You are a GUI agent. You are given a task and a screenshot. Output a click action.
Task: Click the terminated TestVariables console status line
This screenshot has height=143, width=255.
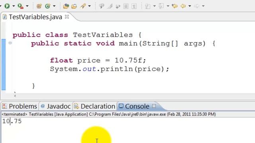109,114
